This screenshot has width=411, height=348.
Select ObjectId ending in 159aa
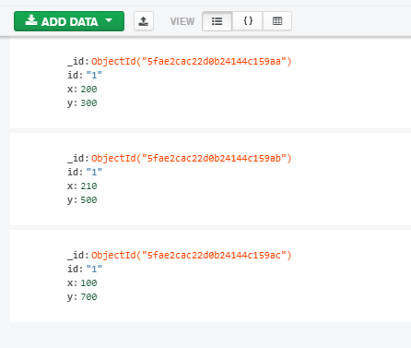point(192,62)
